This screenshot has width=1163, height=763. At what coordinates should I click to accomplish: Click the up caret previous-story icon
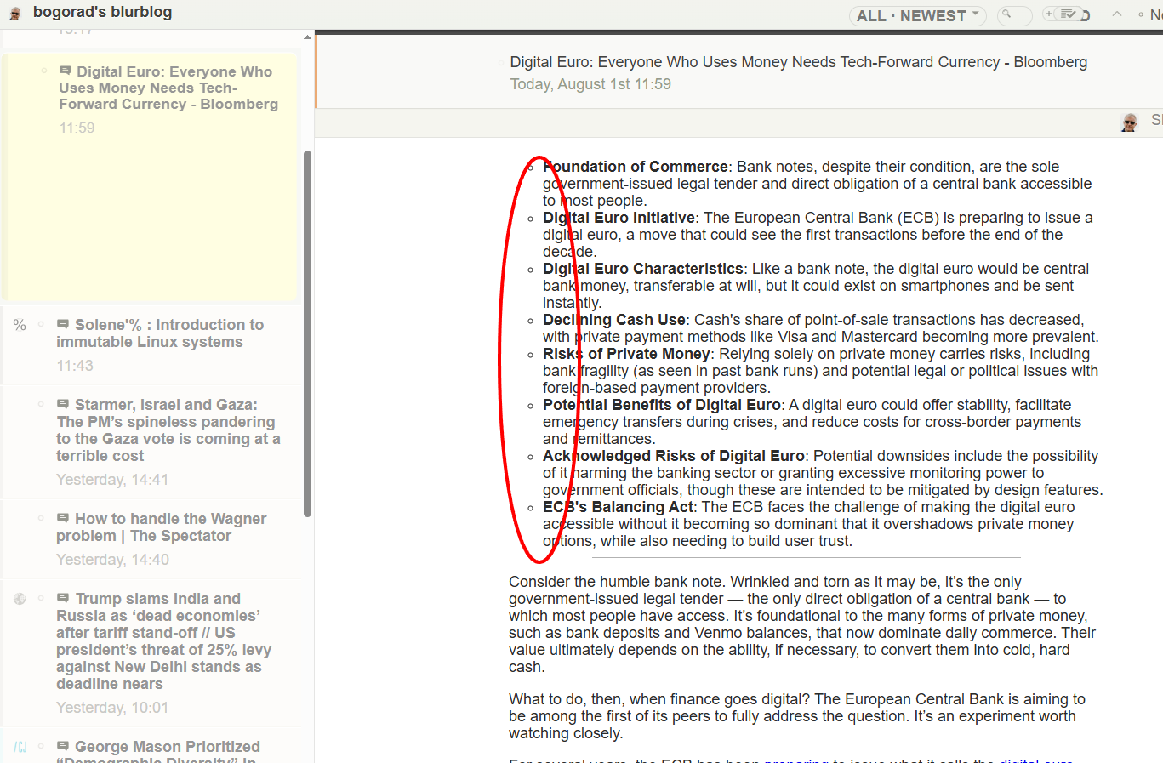coord(1117,14)
